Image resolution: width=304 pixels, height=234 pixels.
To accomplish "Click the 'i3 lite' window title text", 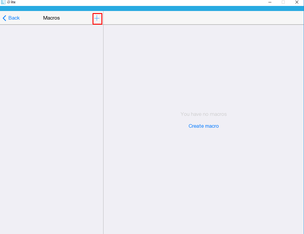I will [x=11, y=2].
